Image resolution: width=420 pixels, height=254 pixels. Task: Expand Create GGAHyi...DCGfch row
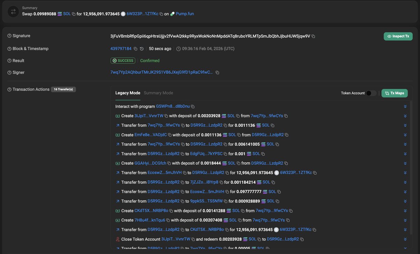pos(405,163)
